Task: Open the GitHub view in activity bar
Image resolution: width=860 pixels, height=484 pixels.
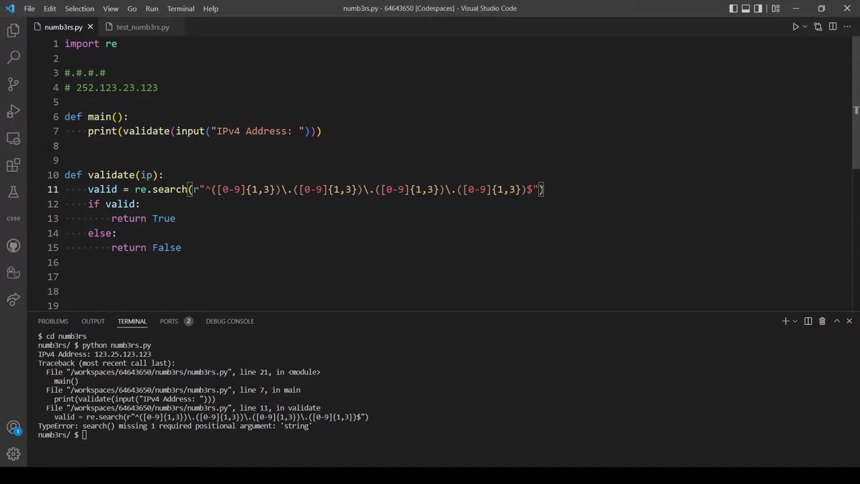Action: point(13,245)
